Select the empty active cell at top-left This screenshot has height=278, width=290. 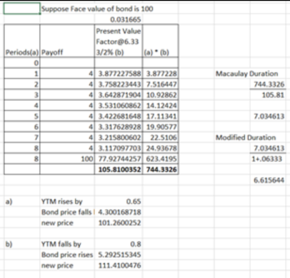[22, 8]
